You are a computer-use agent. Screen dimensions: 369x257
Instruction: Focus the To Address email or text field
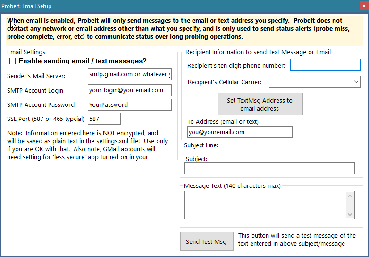tap(240, 132)
